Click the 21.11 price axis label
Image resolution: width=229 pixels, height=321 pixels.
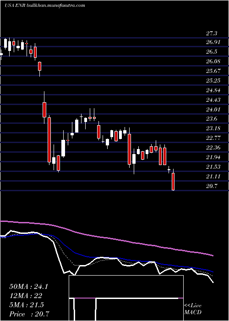point(213,177)
